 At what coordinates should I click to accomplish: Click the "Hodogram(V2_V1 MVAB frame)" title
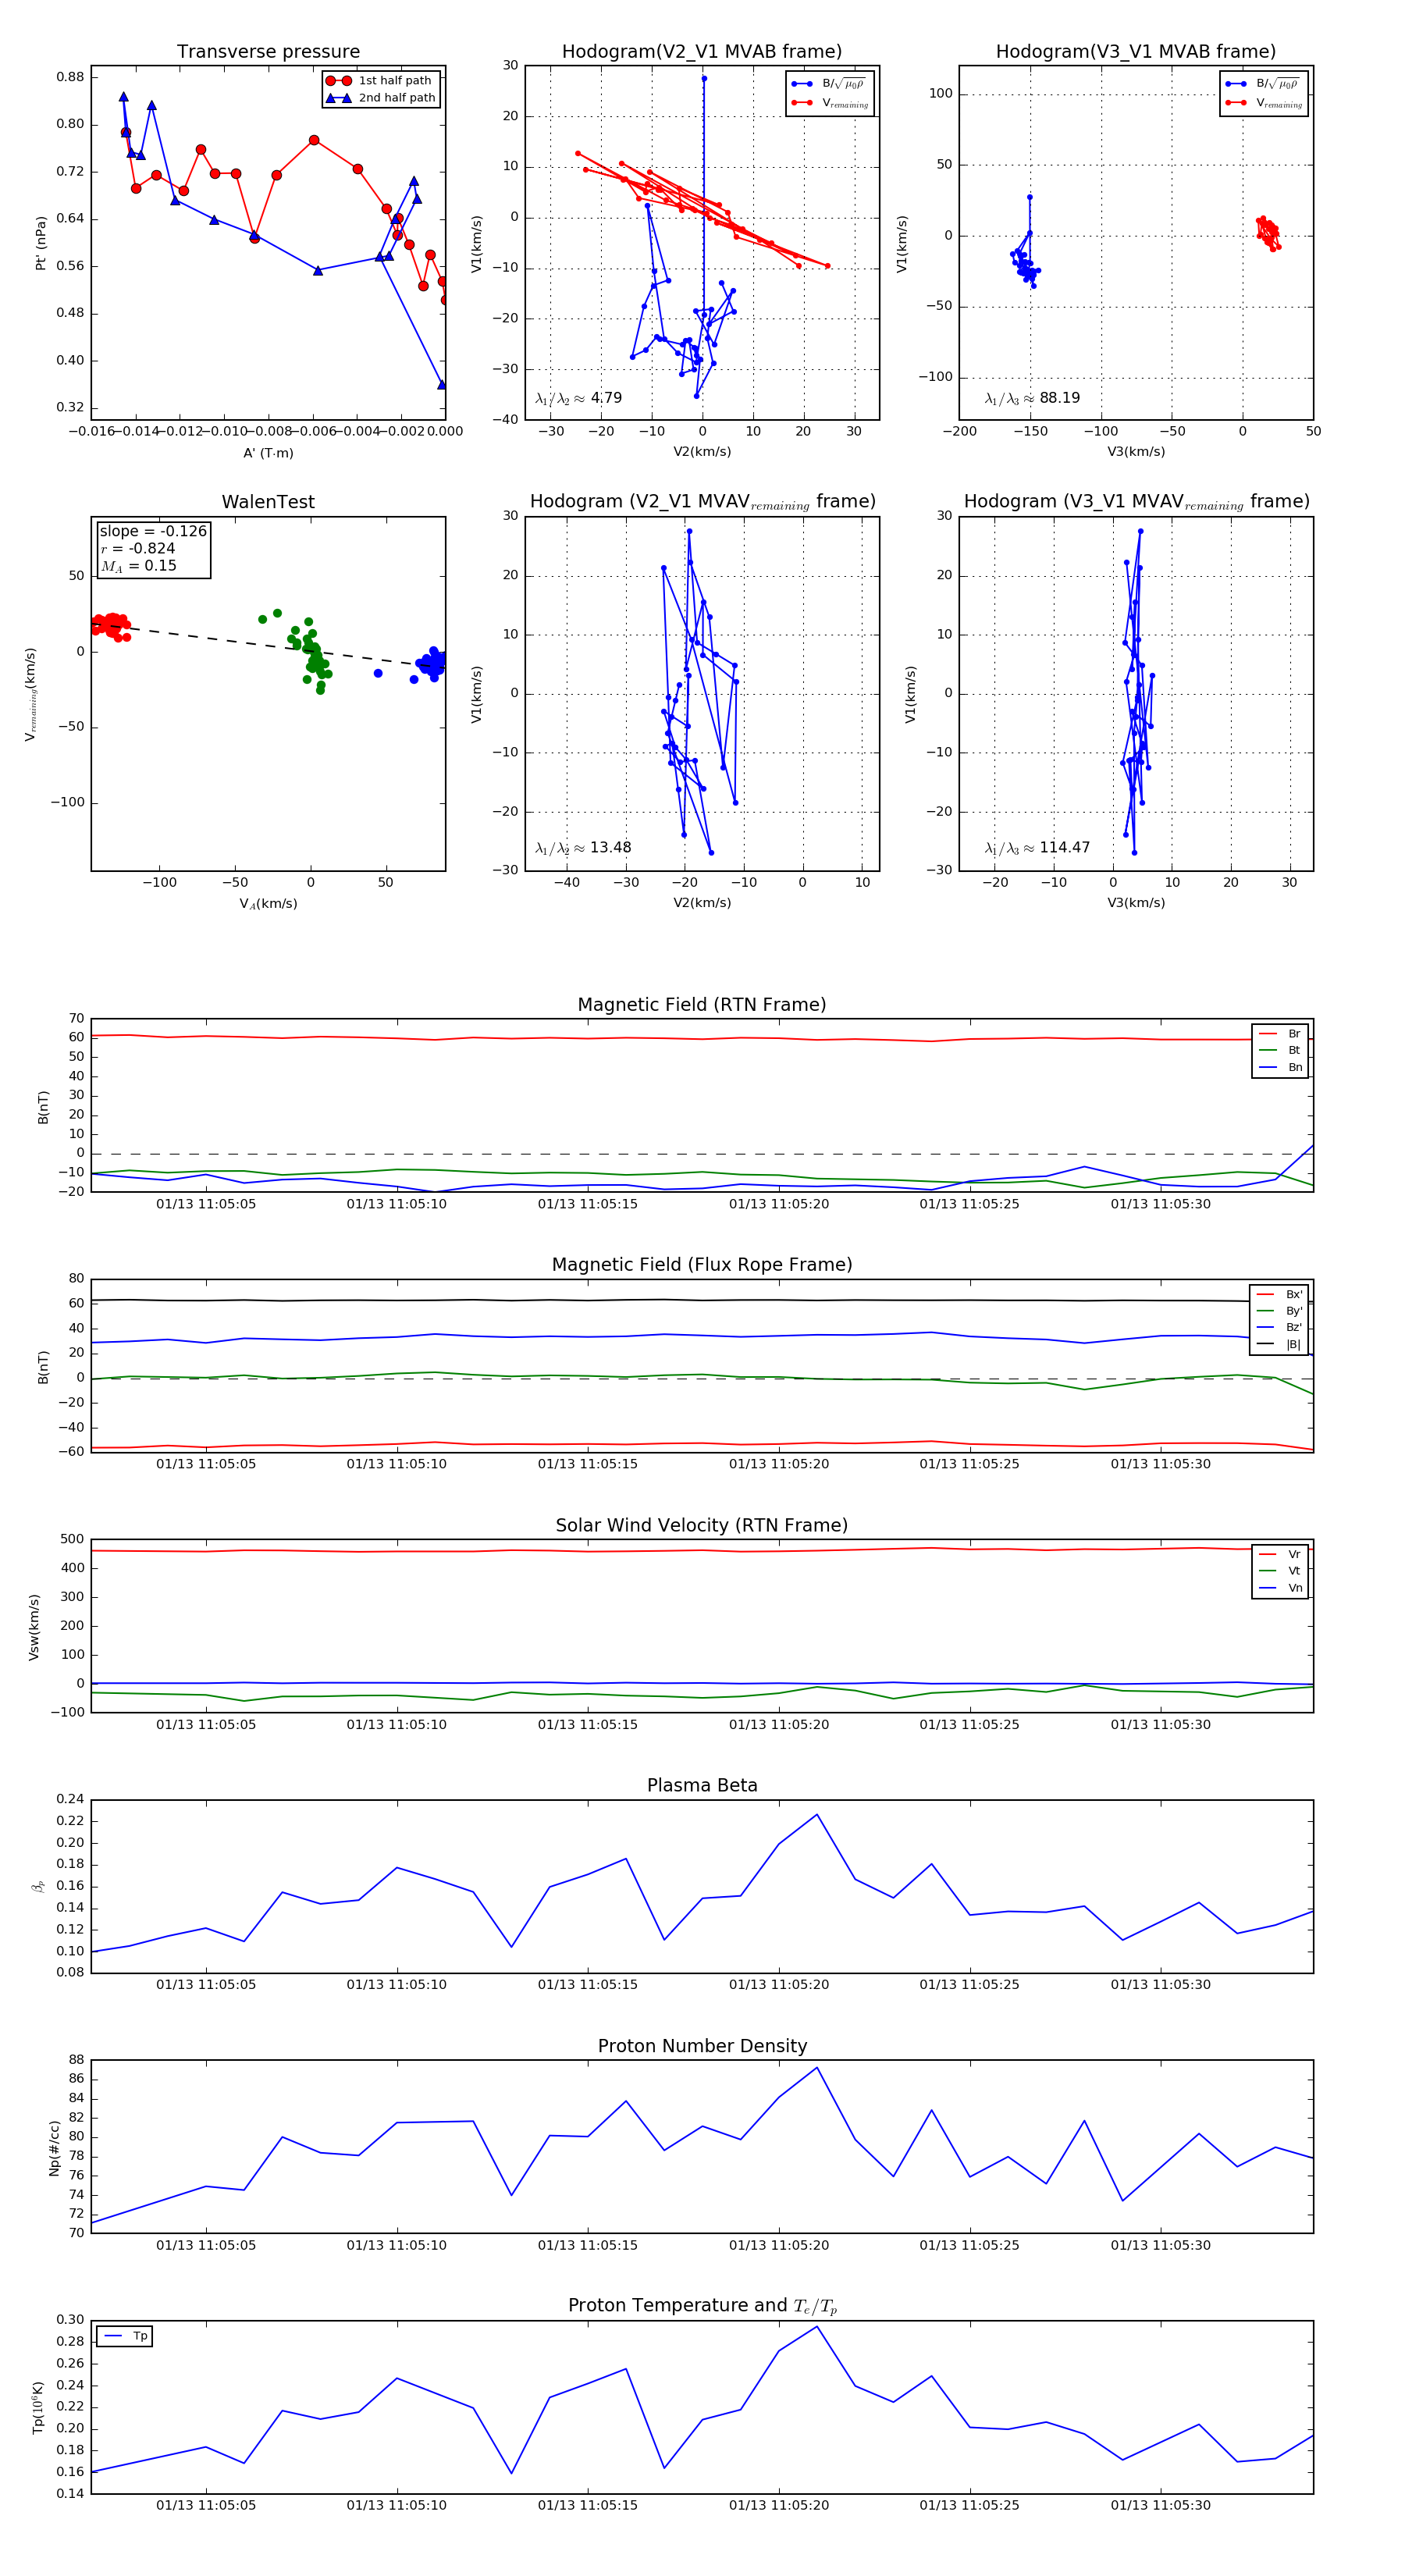(x=702, y=52)
